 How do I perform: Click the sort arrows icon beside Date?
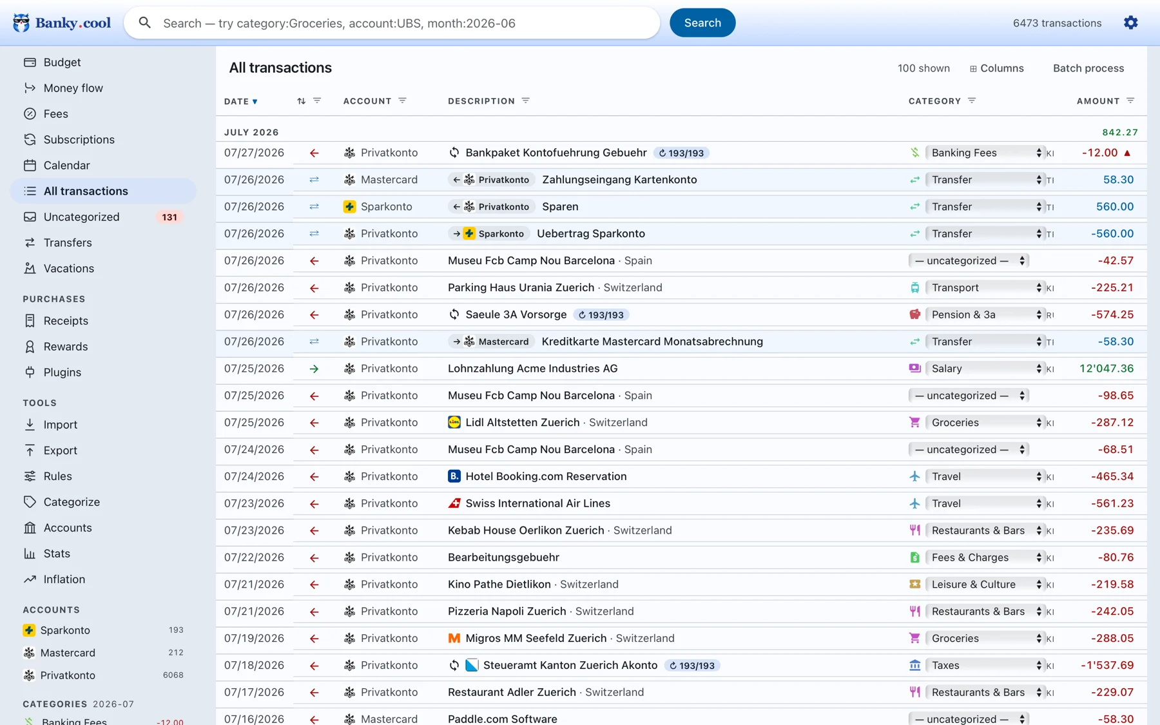(x=301, y=101)
